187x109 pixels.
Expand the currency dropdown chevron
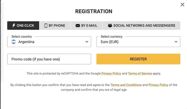coord(176,42)
